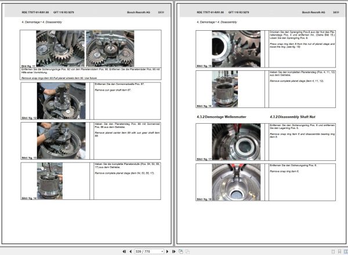Click the heading '4.3.2 Disassembly Shaft Nut'
The width and height of the screenshot is (348, 255).
(x=292, y=117)
